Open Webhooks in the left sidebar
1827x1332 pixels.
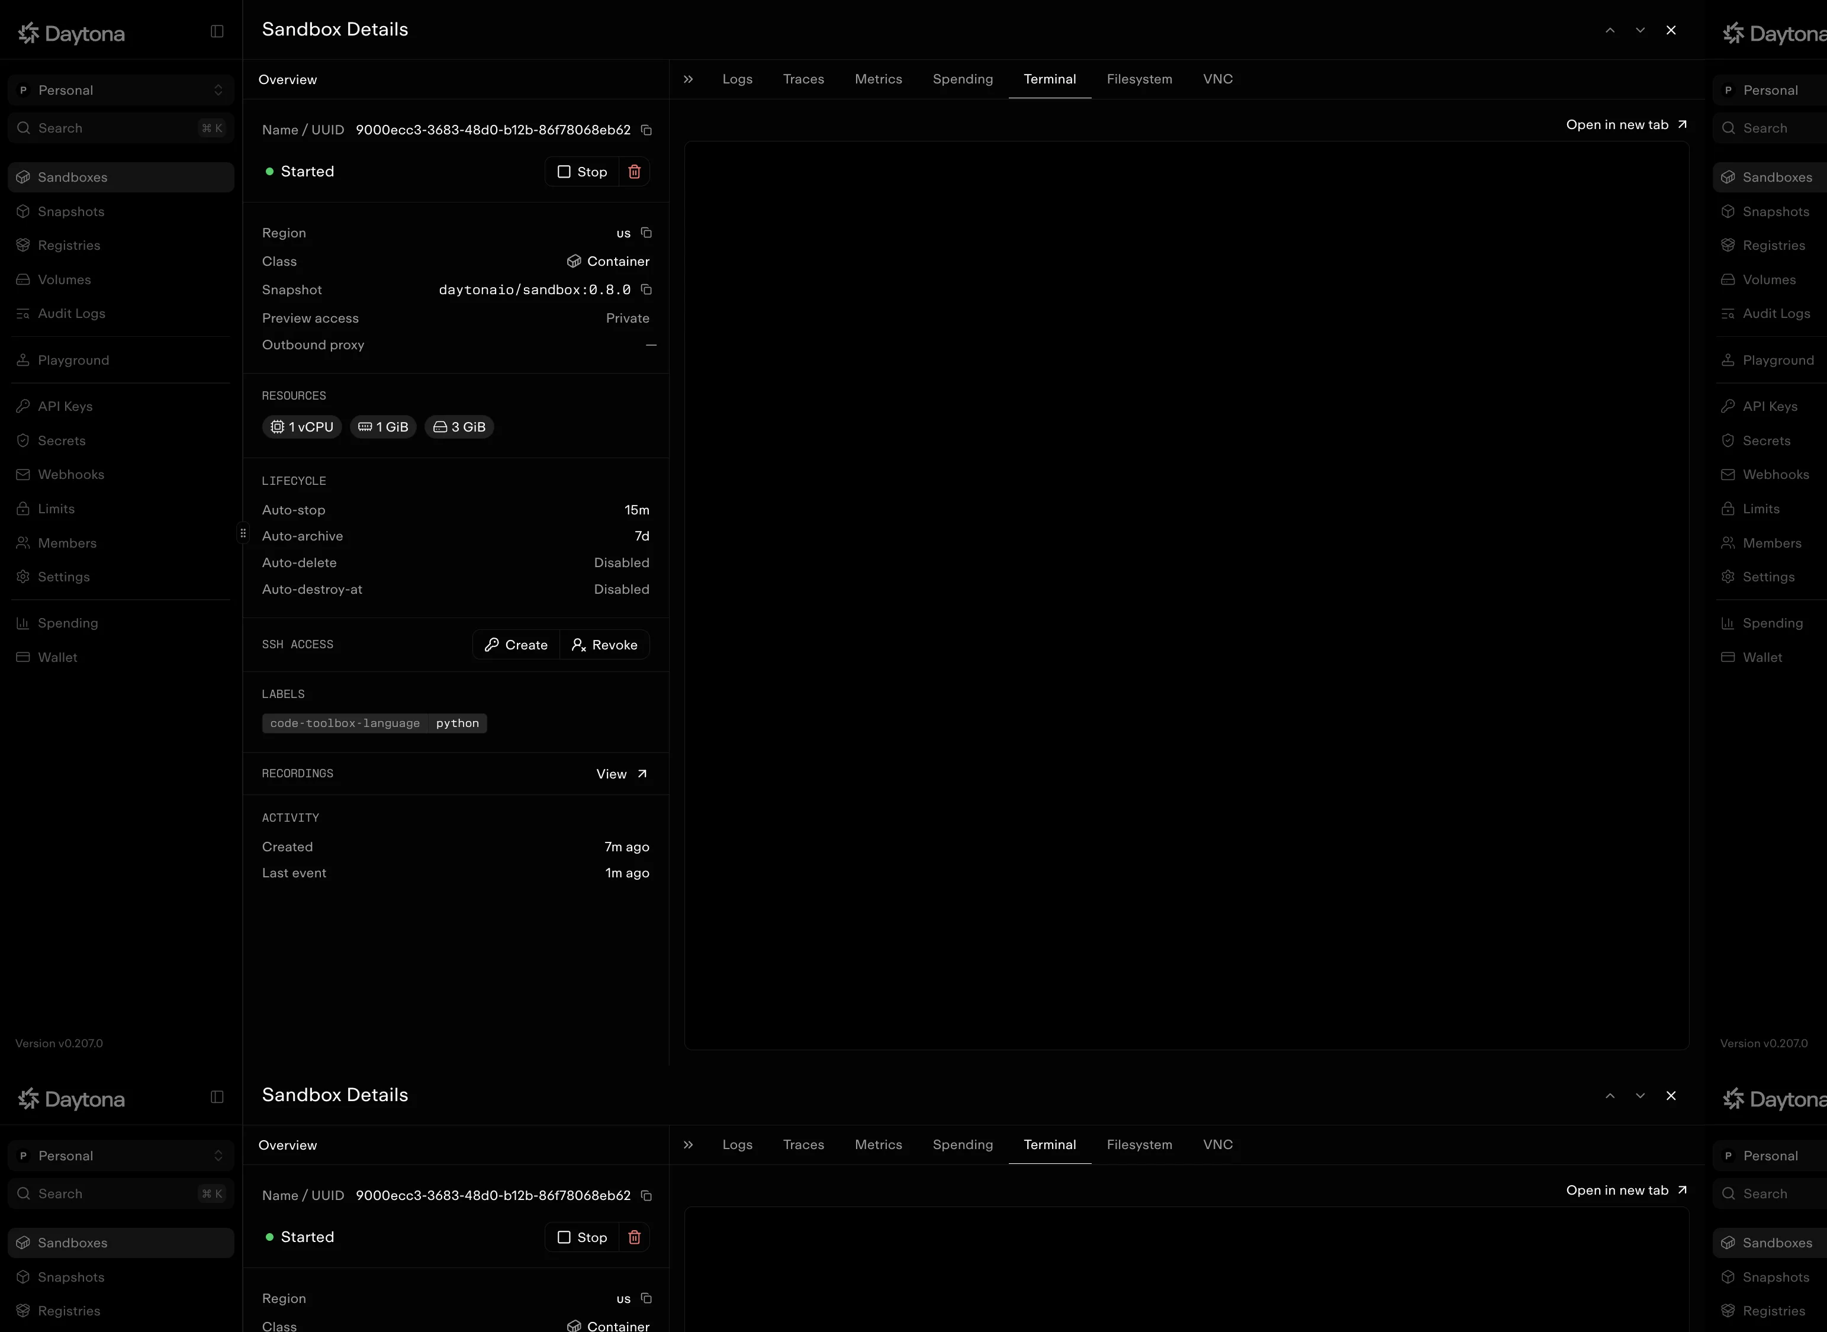point(121,475)
